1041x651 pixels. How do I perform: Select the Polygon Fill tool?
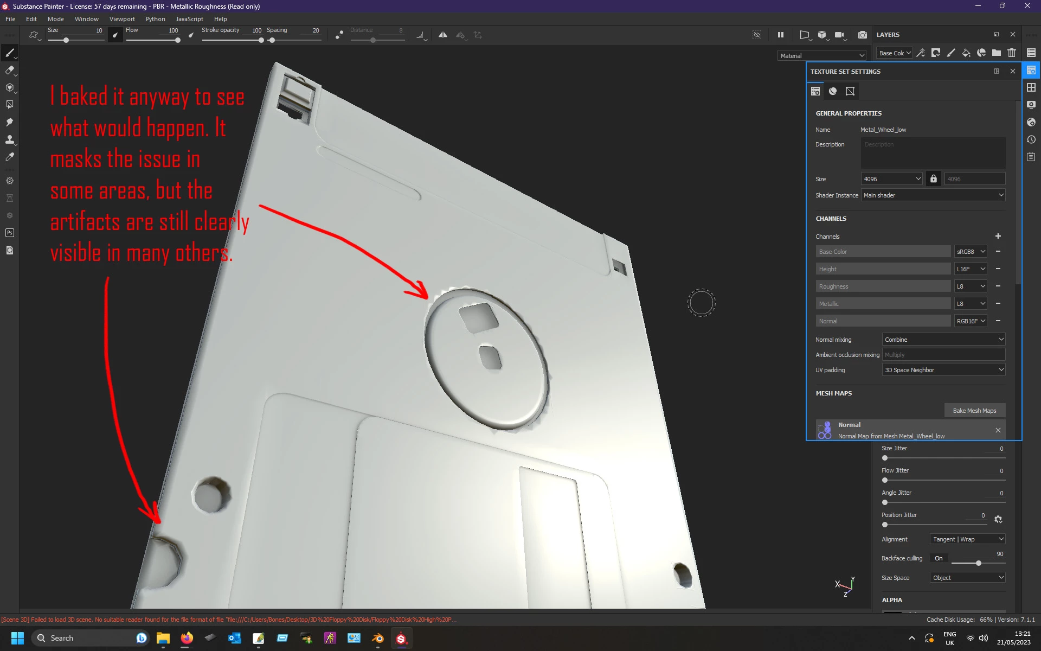[x=9, y=105]
